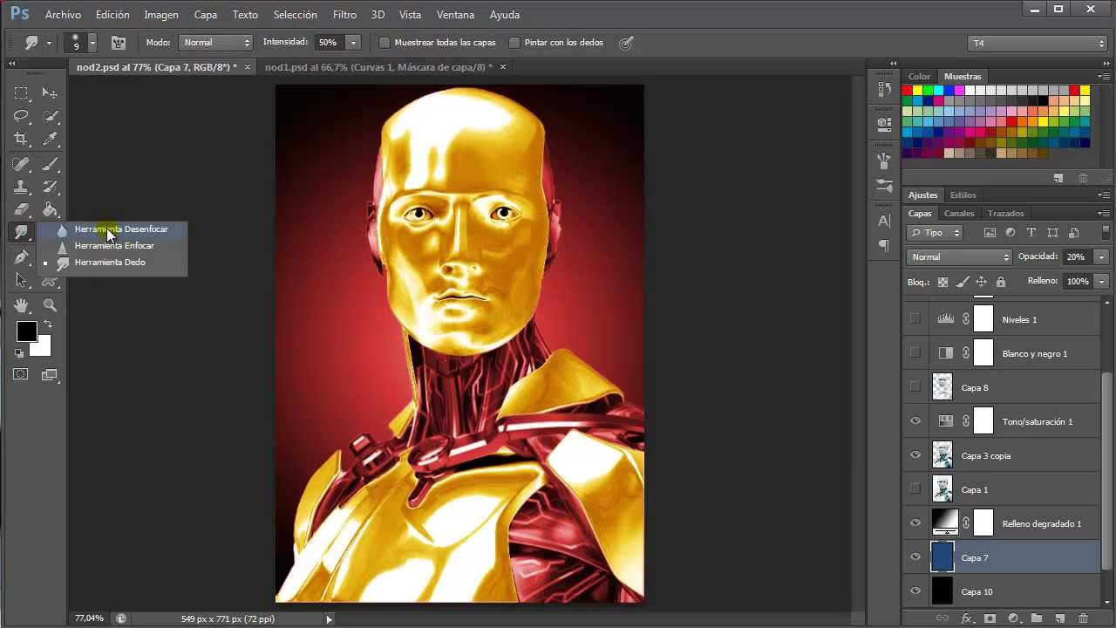
Task: Select the Crop tool
Action: [21, 139]
